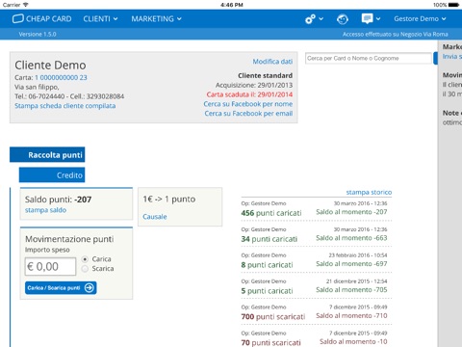Click Cerca su Facebook per nome
Screen dimensions: 462x347
click(x=248, y=104)
